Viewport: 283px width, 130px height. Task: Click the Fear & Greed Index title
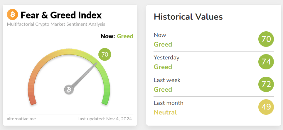click(x=61, y=15)
